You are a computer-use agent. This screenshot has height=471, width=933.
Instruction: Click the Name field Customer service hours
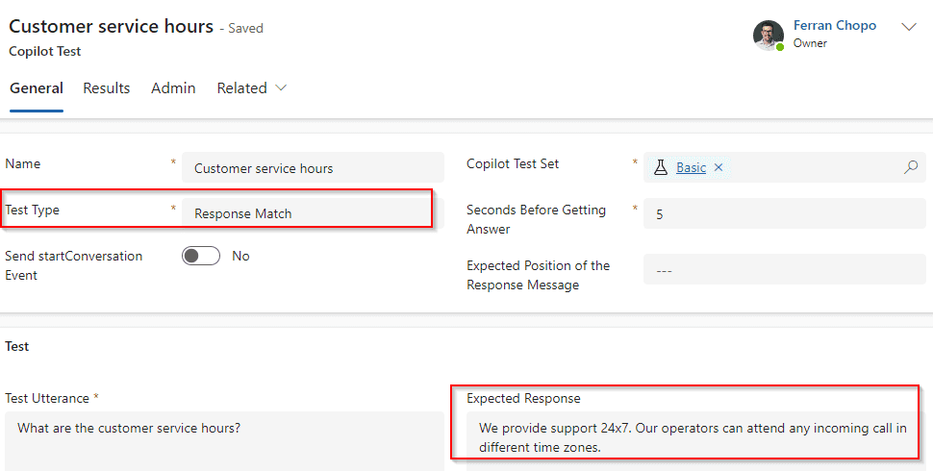click(313, 167)
